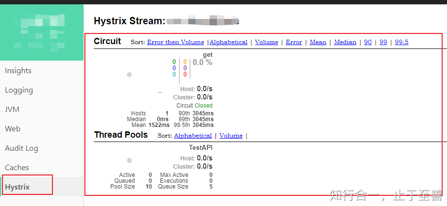
Task: Click the Mean 1522ms value
Action: 159,125
